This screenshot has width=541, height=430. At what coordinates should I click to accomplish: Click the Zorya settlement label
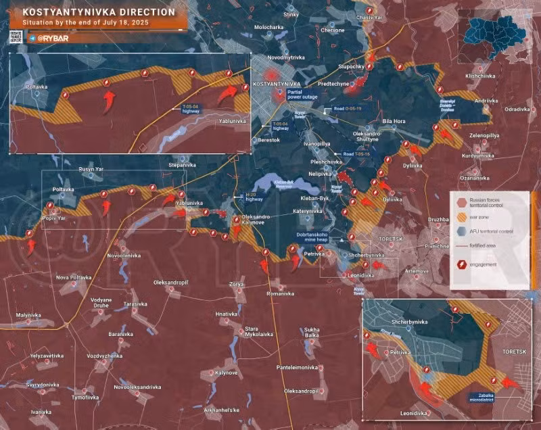(236, 285)
